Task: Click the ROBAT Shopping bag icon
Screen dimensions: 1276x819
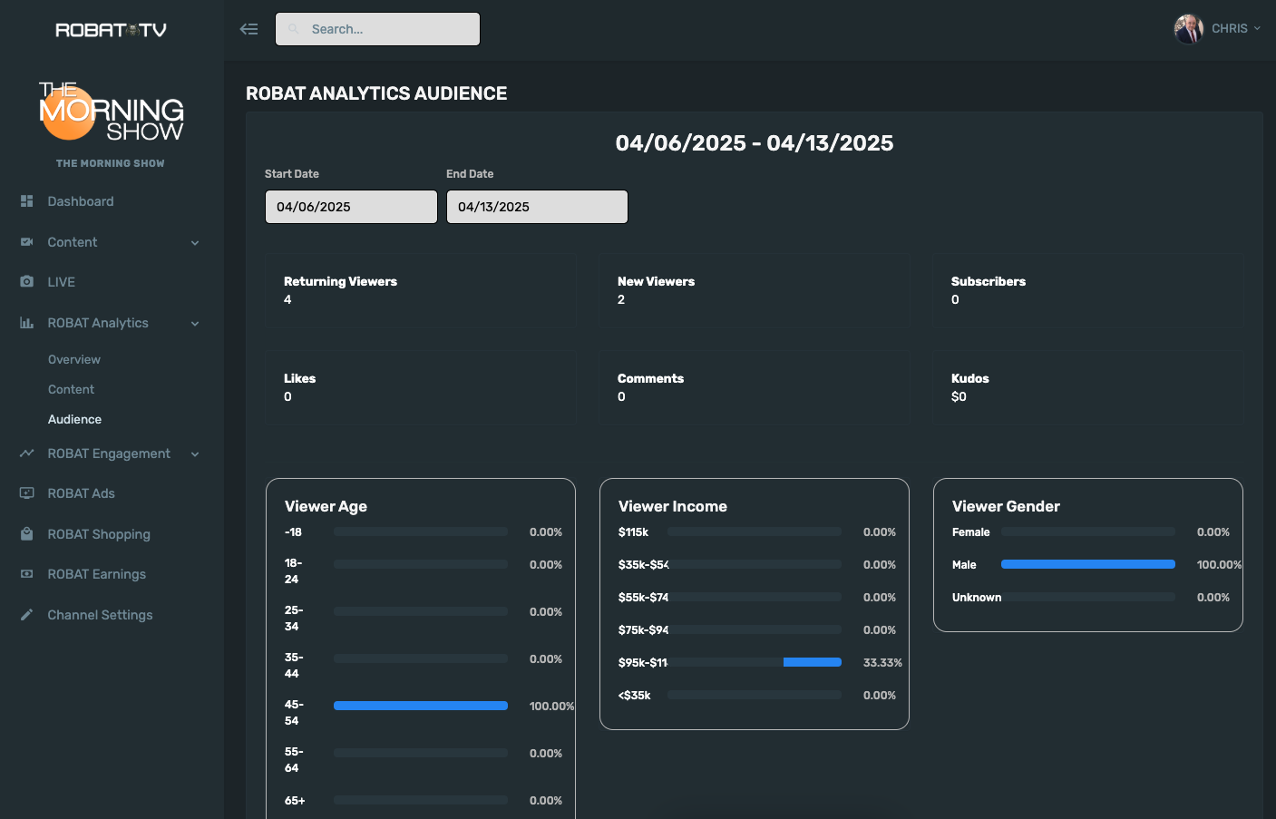Action: [27, 534]
